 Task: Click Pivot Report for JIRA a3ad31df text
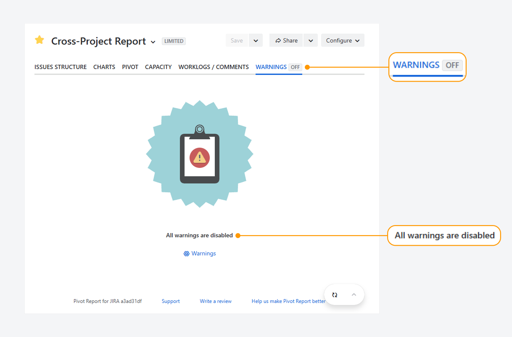108,301
